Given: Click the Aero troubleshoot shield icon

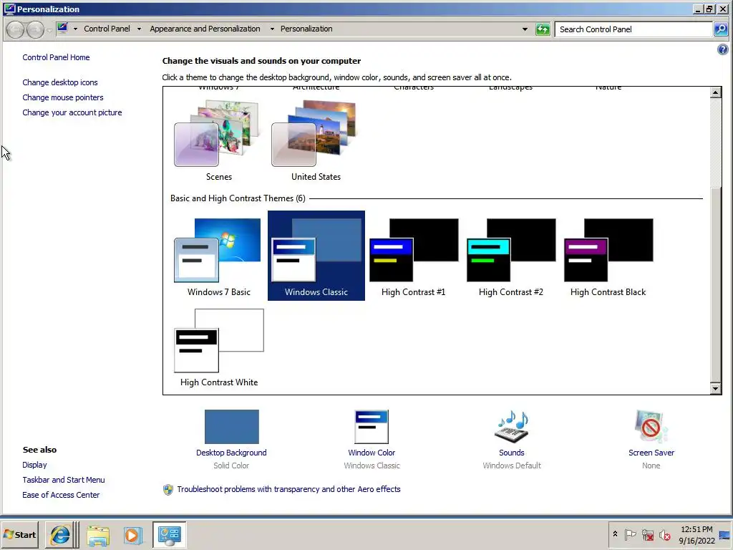Looking at the screenshot, I should pos(168,490).
